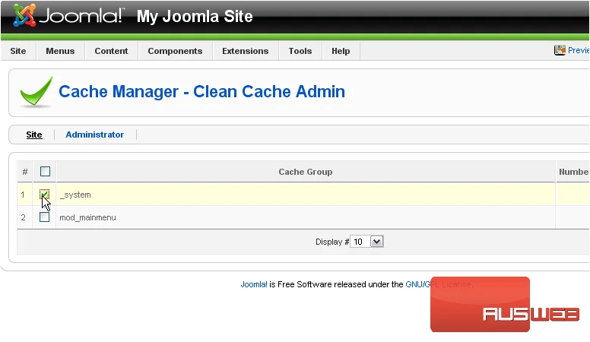Click the Preview link at top right
590x342 pixels.
pos(579,50)
